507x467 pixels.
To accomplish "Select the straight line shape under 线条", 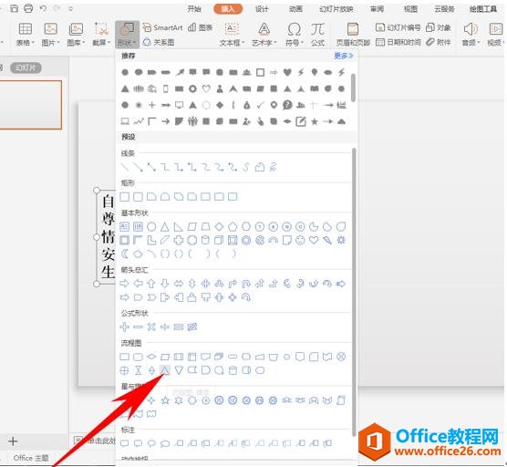I will 125,167.
